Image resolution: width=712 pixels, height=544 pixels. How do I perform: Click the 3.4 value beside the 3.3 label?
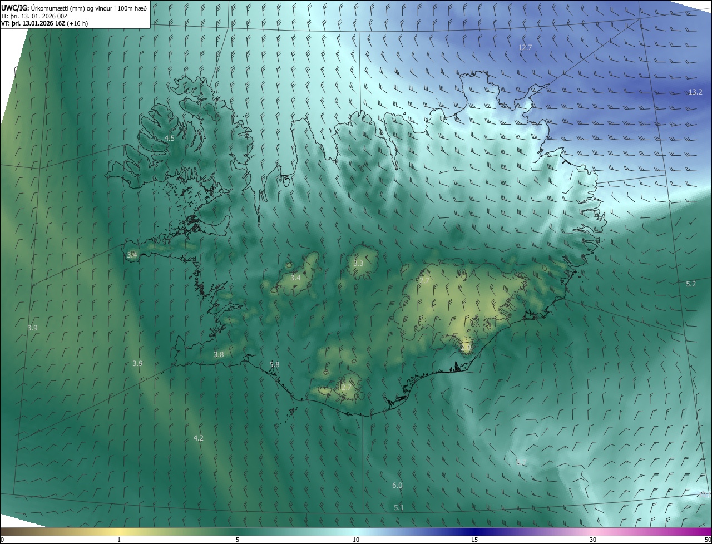coord(295,278)
